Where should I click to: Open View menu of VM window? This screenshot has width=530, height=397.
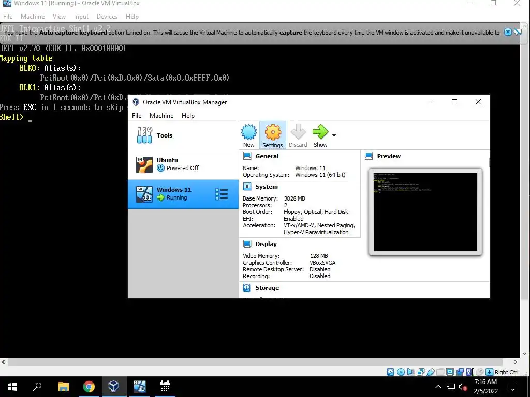(59, 16)
